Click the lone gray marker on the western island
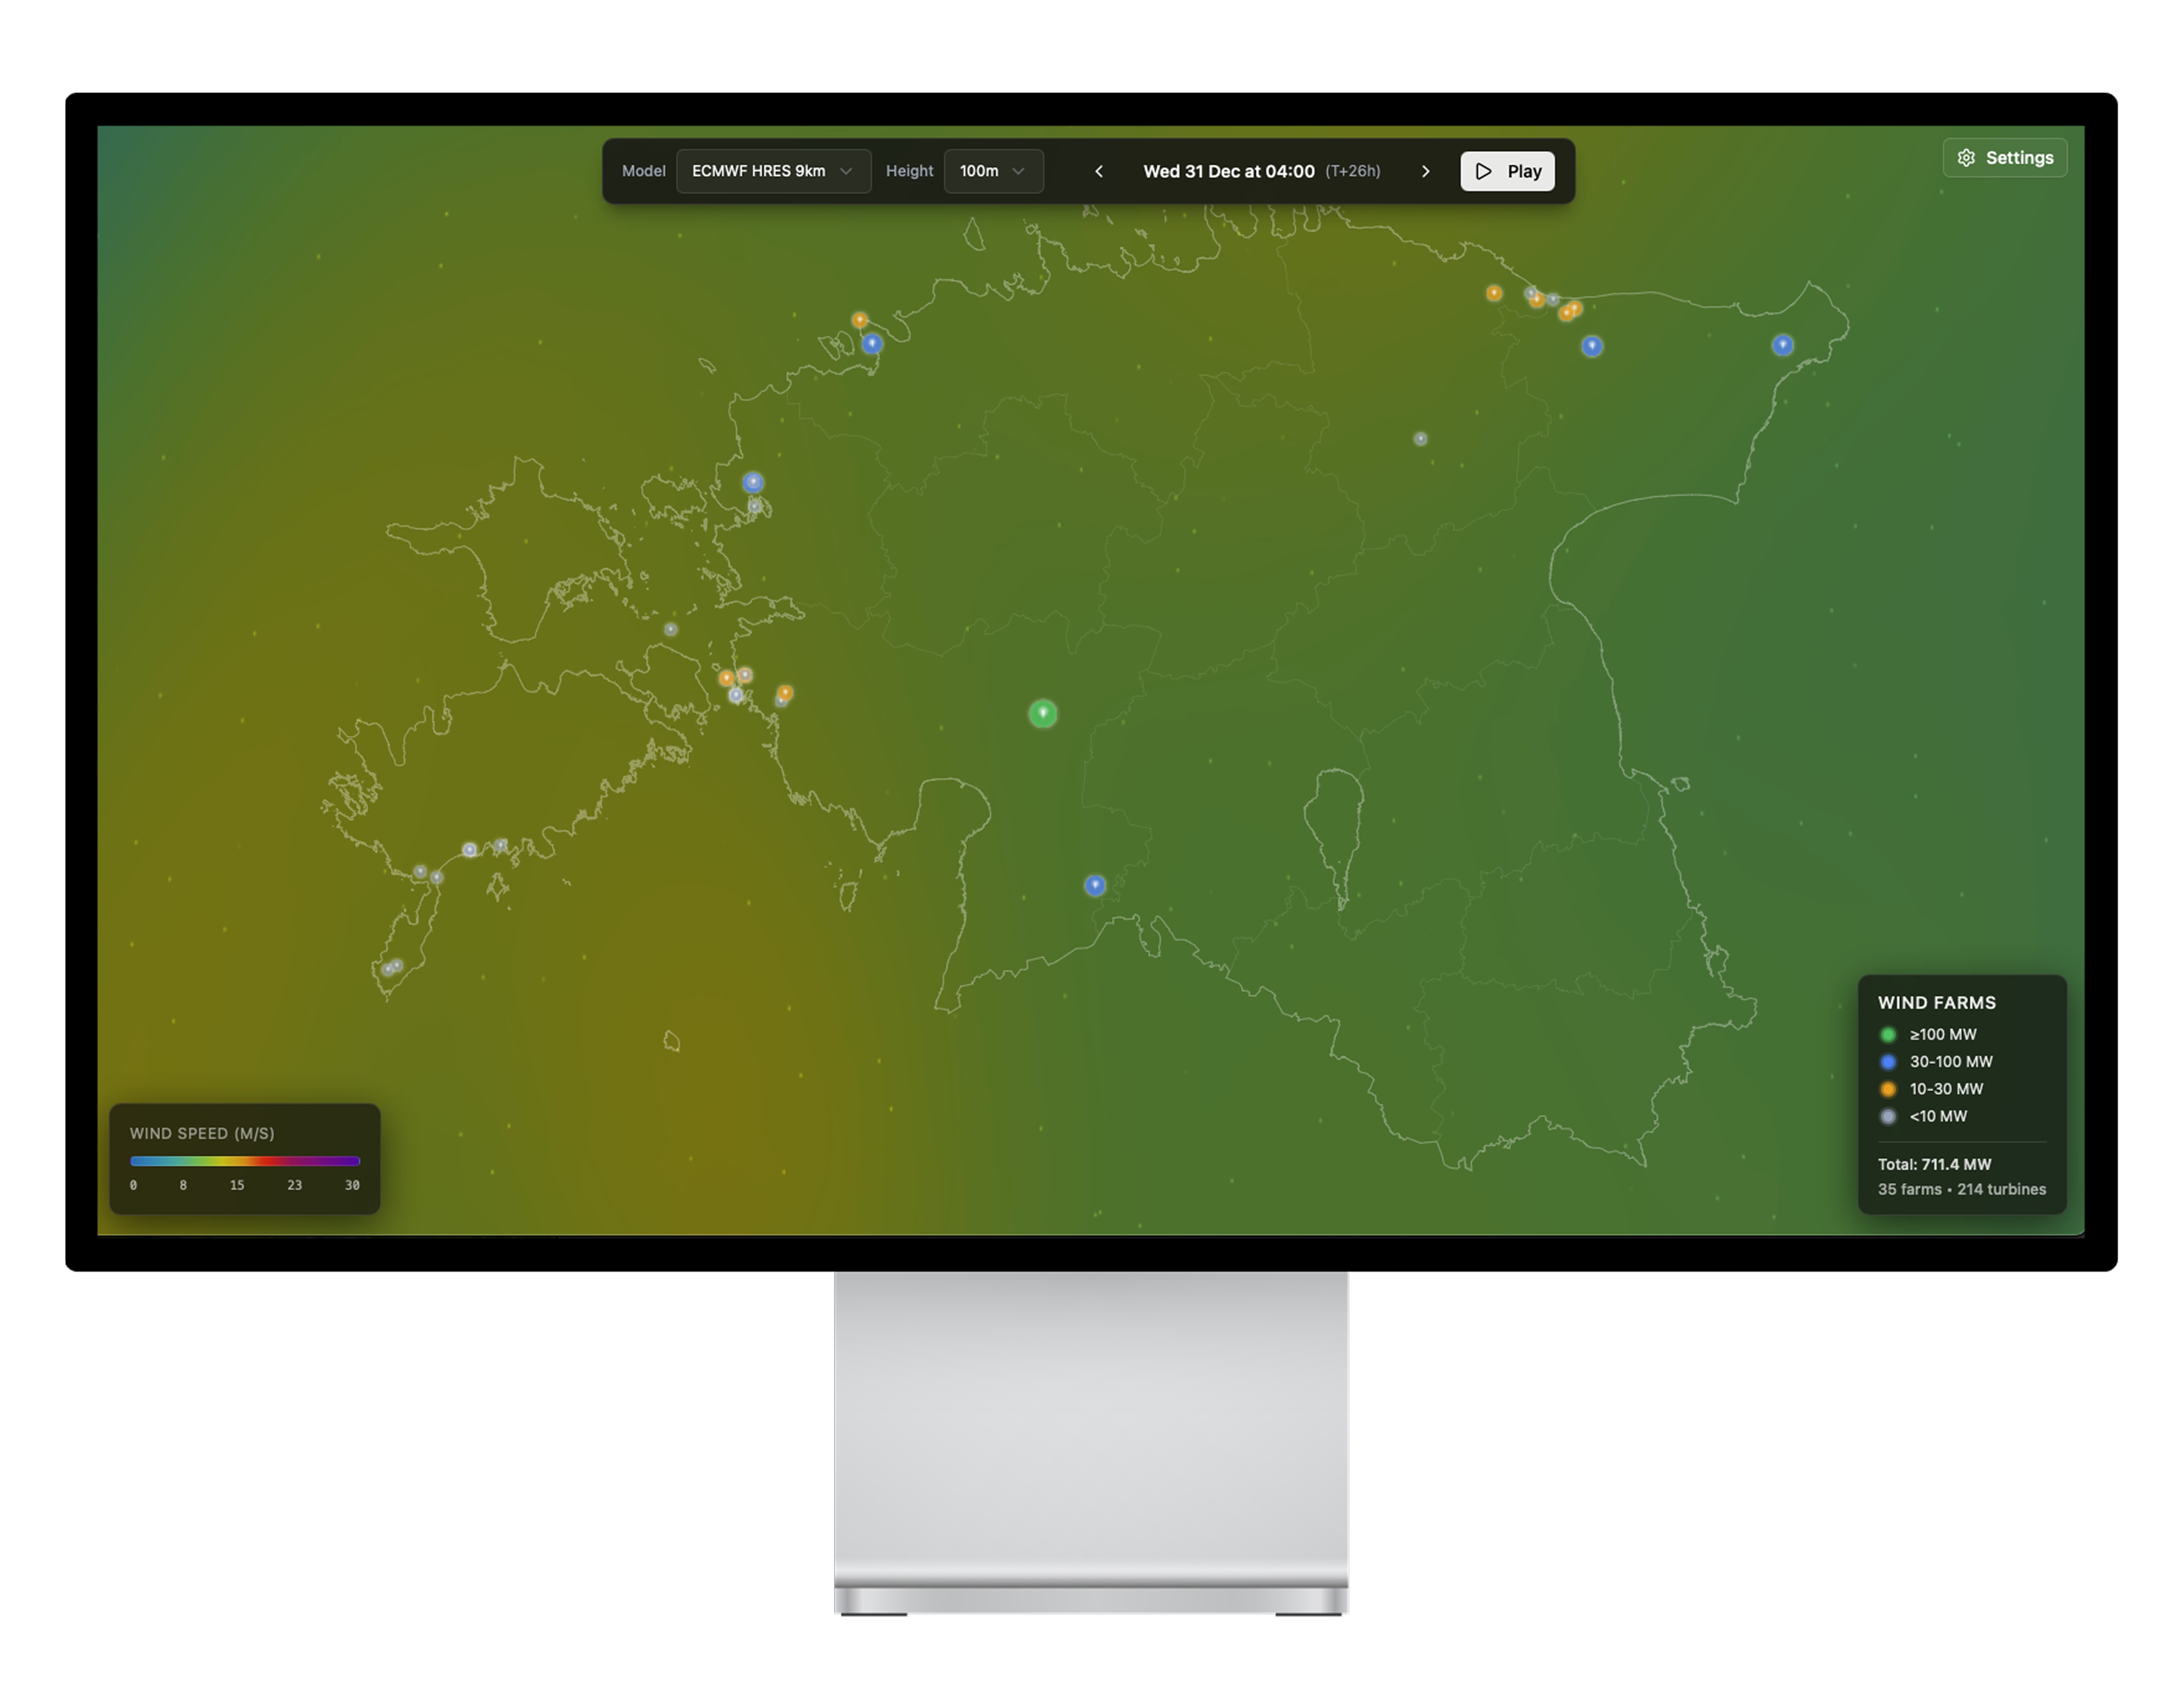This screenshot has height=1685, width=2184. (x=670, y=630)
